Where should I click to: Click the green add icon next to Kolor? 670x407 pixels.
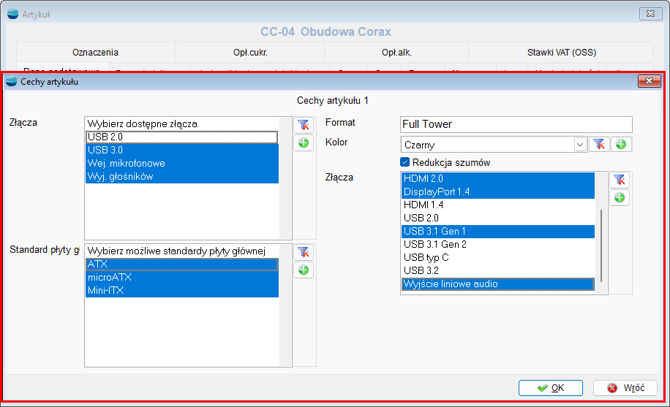point(621,145)
